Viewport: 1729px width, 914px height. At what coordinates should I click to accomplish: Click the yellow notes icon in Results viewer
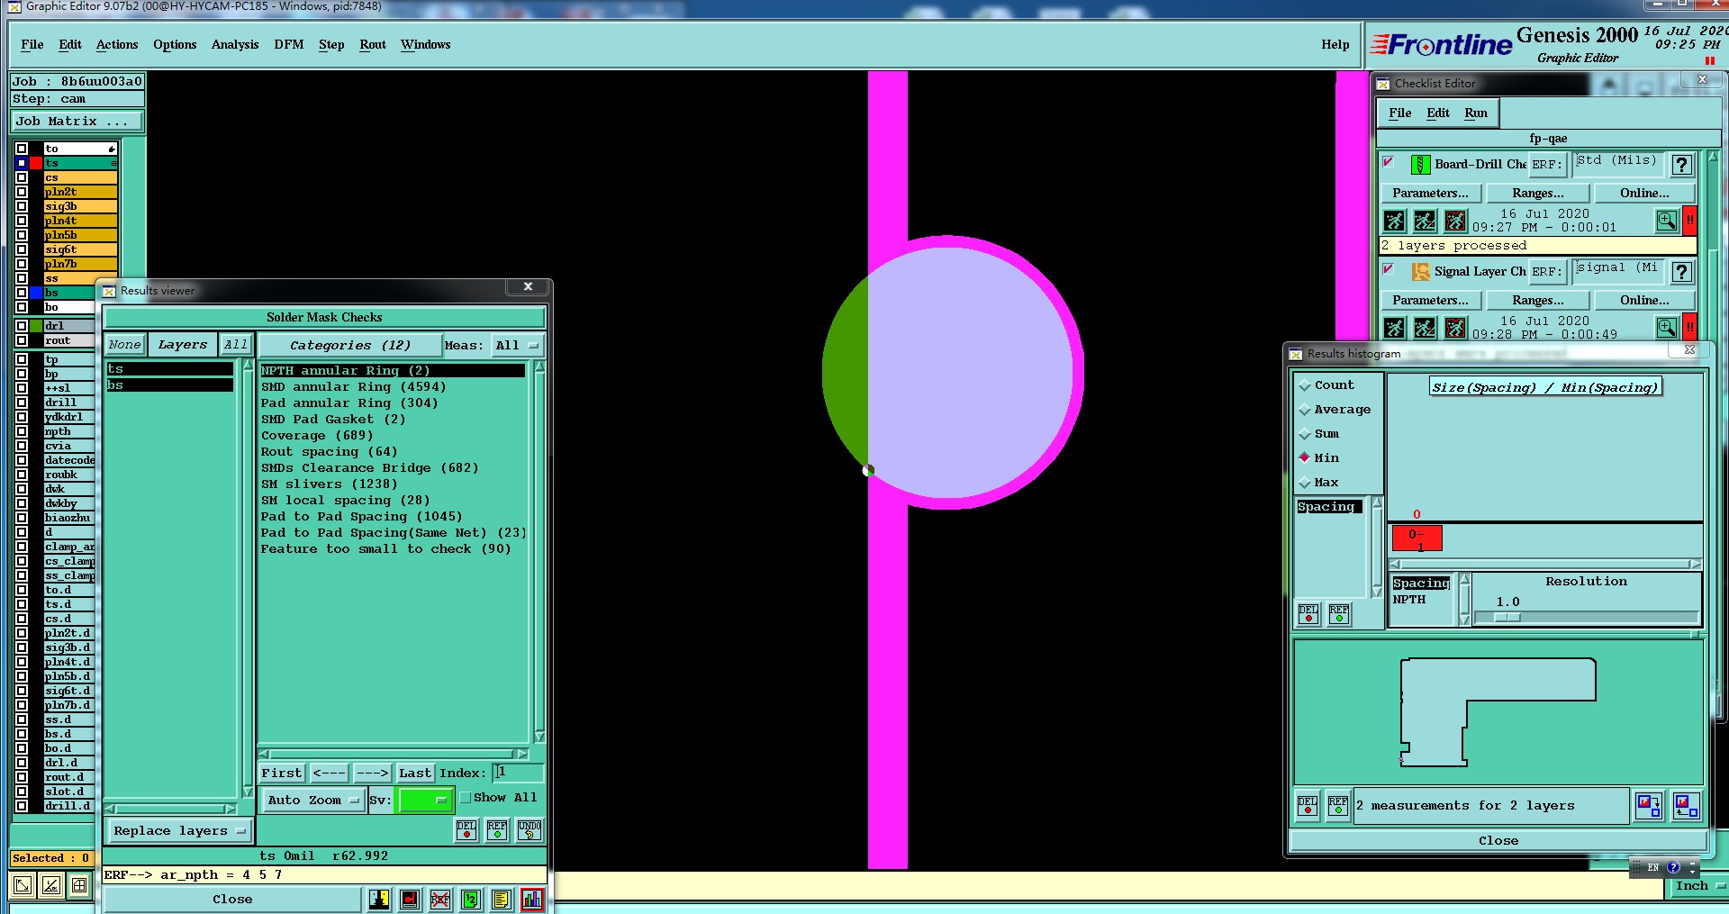click(502, 899)
